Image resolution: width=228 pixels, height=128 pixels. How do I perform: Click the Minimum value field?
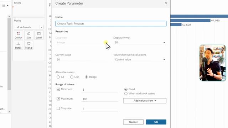pyautogui.click(x=100, y=90)
